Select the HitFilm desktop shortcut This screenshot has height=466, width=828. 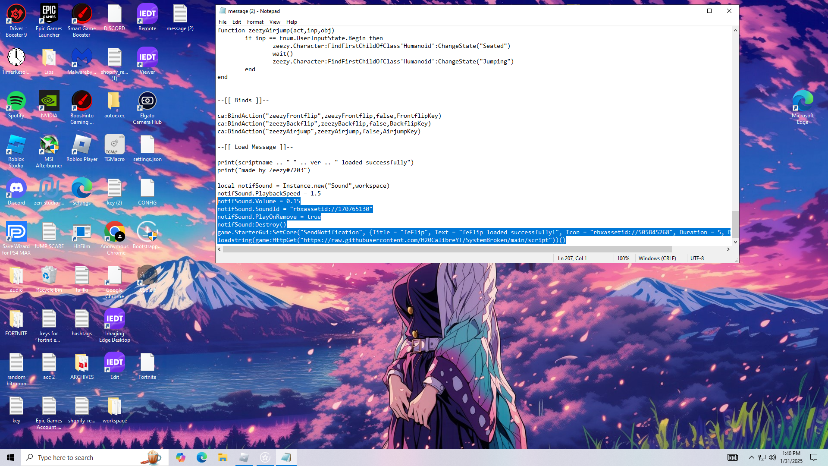click(82, 236)
